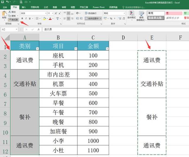
Task: Toggle bottom vertical alignment
Action: (x=72, y=13)
